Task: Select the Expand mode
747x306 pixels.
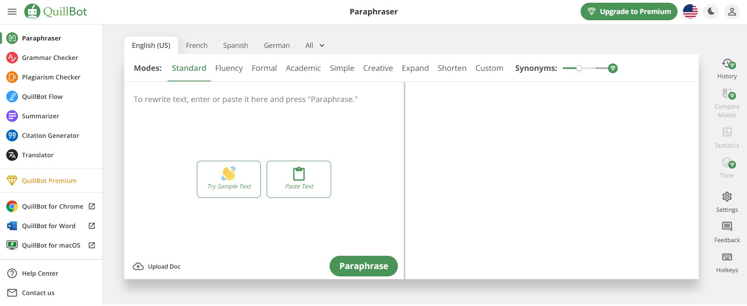Action: pyautogui.click(x=415, y=68)
